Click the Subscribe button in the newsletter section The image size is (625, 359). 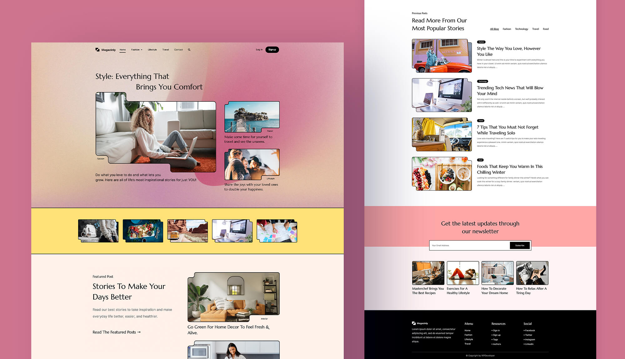520,245
